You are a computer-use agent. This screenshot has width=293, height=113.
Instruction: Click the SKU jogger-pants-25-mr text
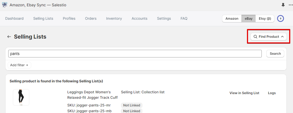tap(89, 105)
